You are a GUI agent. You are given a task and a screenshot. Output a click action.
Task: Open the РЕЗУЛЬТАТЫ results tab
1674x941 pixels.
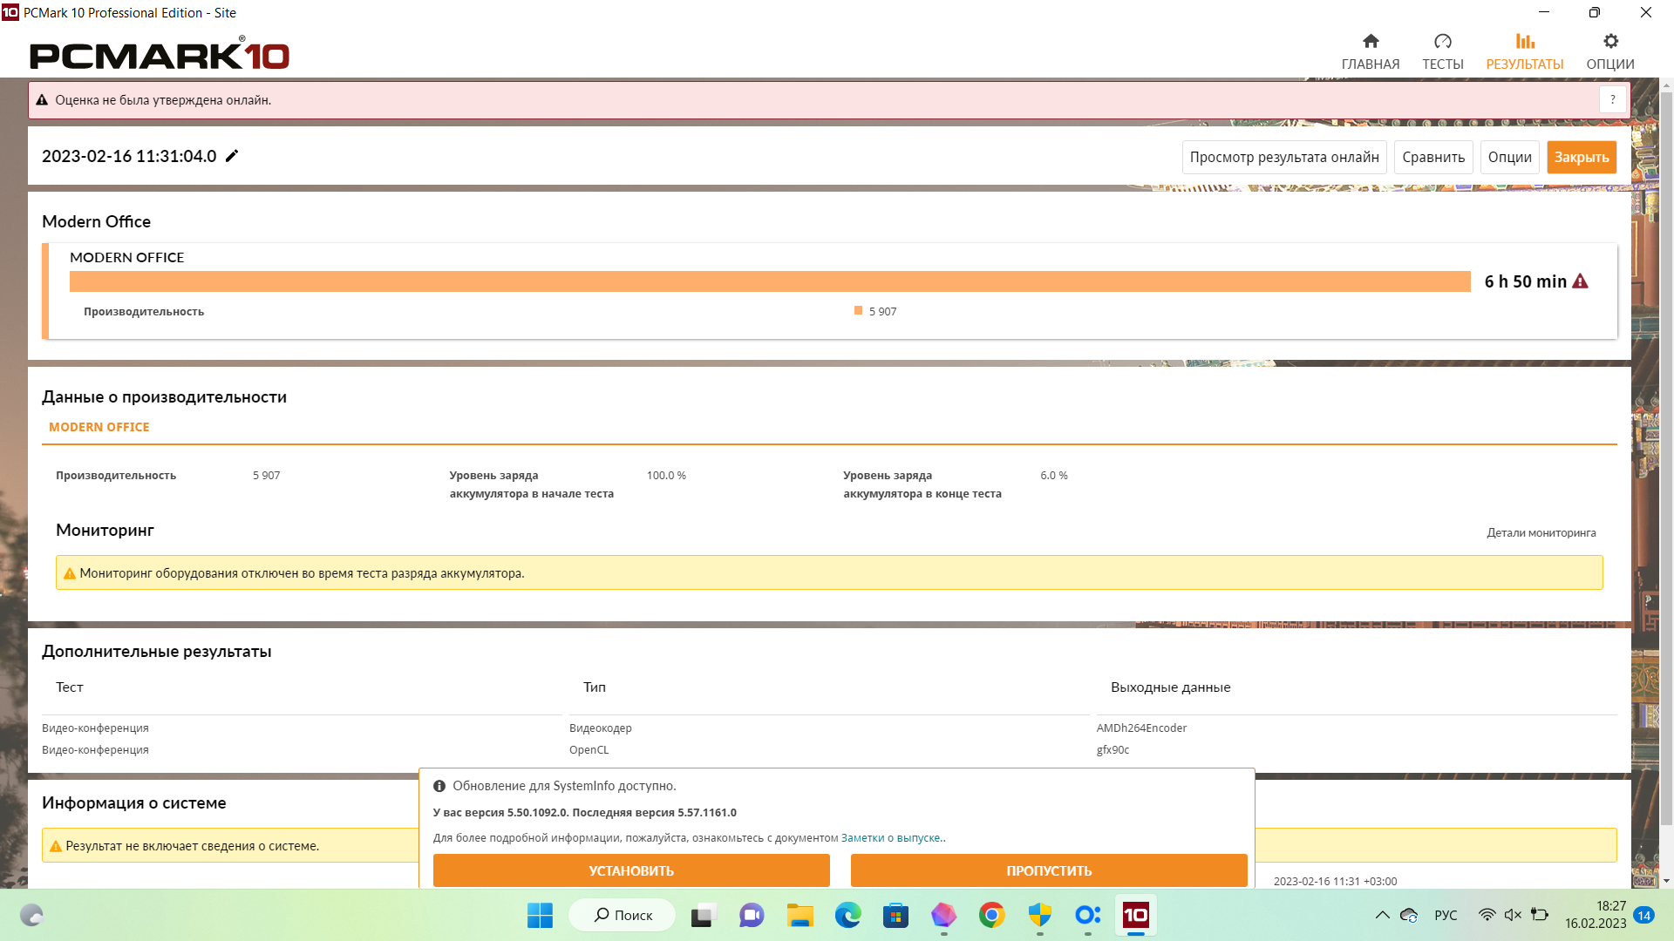[x=1524, y=51]
